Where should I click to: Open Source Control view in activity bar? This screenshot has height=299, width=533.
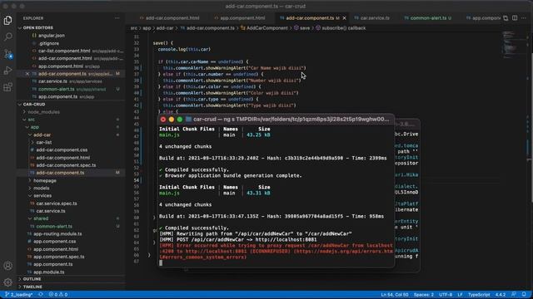(7, 53)
